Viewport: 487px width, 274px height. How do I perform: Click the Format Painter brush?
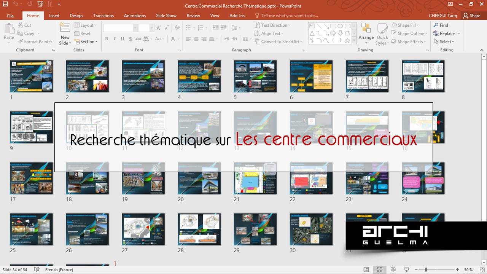click(x=21, y=42)
